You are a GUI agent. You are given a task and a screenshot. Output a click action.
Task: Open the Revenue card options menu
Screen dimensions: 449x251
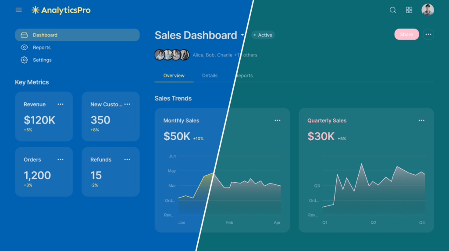coord(61,104)
